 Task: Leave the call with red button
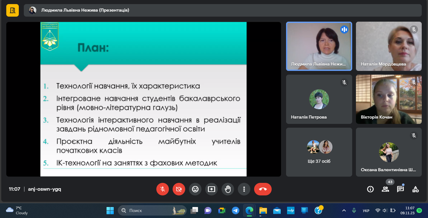[x=263, y=189]
